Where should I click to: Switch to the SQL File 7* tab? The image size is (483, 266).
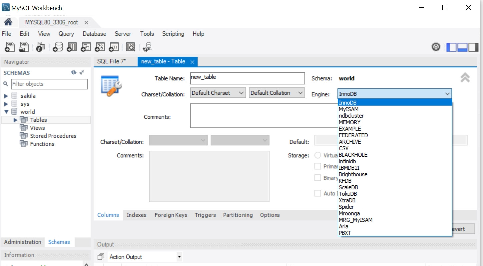pyautogui.click(x=112, y=61)
